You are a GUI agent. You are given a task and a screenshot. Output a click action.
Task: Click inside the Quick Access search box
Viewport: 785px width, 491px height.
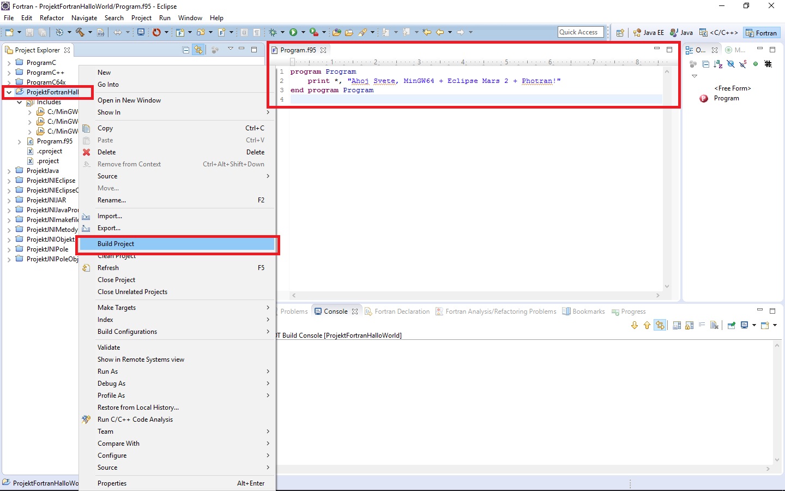(579, 32)
